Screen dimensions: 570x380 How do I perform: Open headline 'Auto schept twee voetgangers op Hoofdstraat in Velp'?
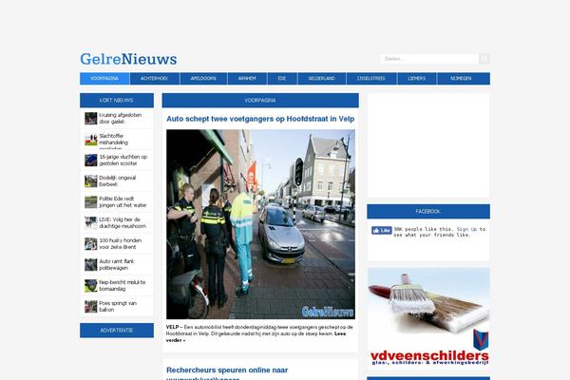click(260, 119)
